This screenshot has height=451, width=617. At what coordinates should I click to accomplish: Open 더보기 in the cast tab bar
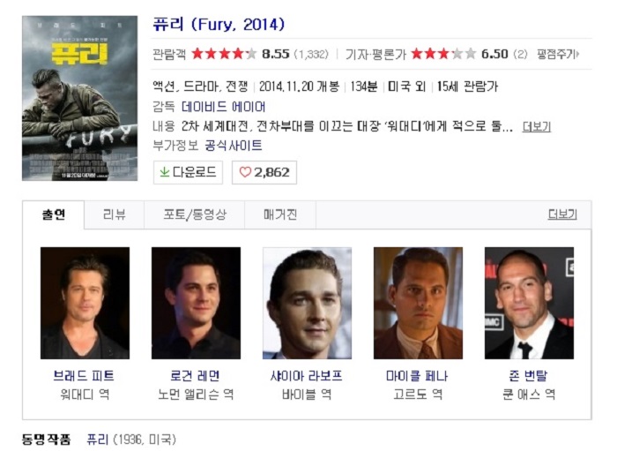point(562,214)
